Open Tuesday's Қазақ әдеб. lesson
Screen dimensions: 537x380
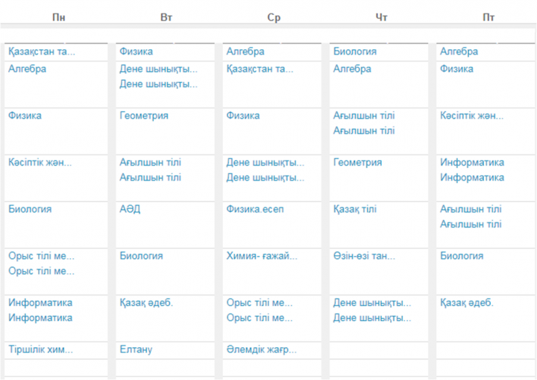tap(146, 303)
